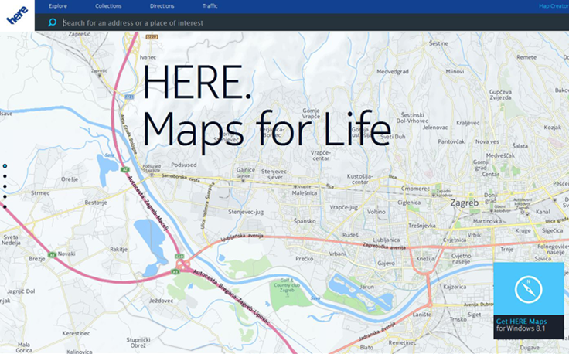Click the Stenjevec-jug map label
This screenshot has width=569, height=354.
(x=246, y=212)
